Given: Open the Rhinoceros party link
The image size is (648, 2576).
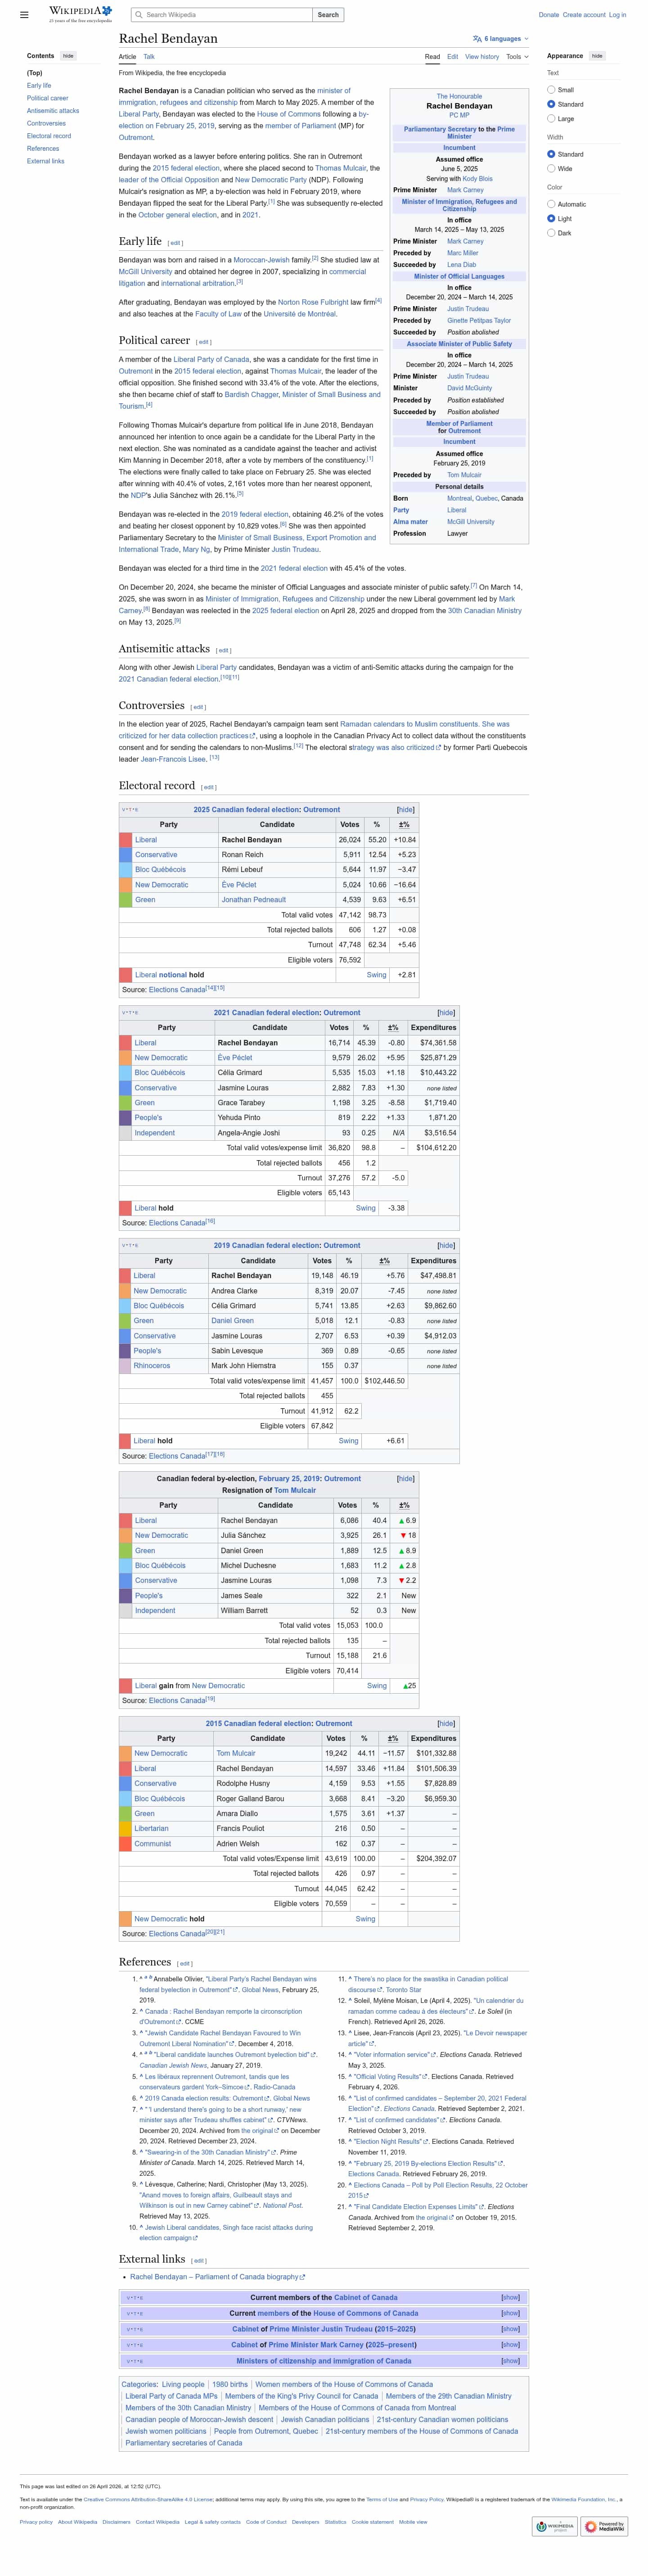Looking at the screenshot, I should click(x=152, y=1366).
